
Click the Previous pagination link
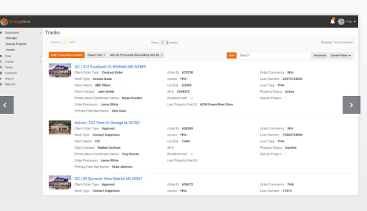coord(56,42)
